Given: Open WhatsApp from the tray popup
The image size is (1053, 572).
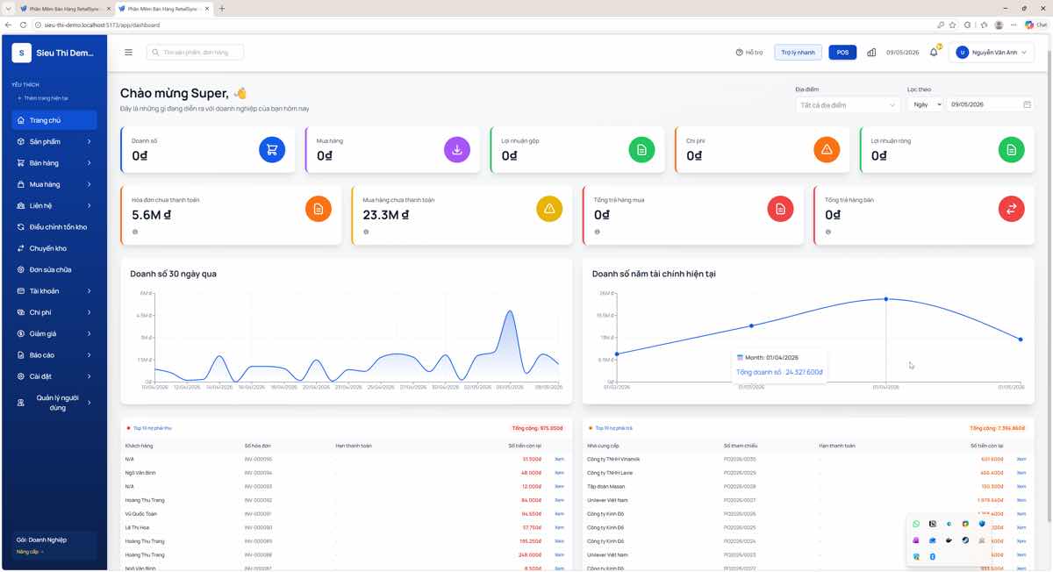Looking at the screenshot, I should tap(916, 524).
